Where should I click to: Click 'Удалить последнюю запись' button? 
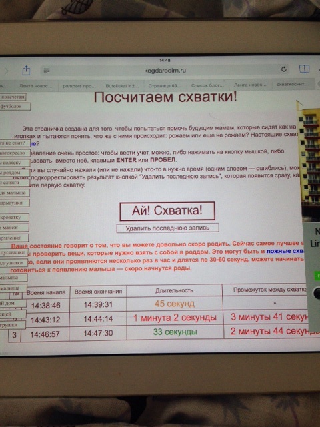click(x=167, y=228)
